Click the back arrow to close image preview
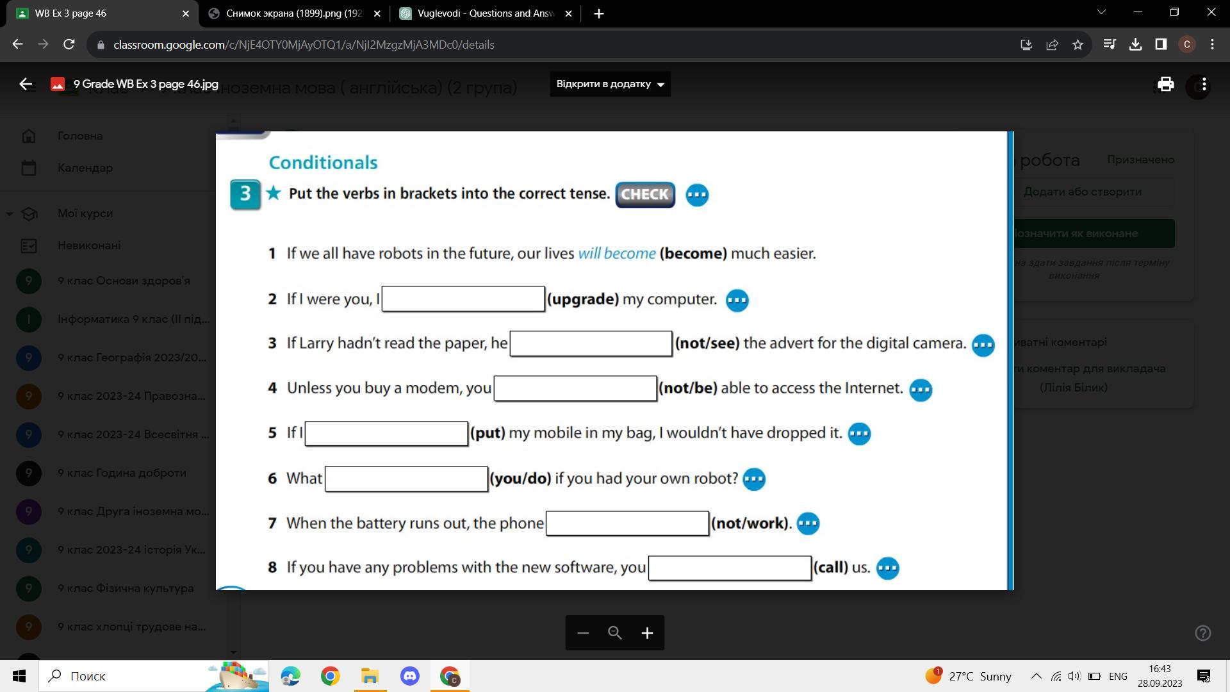This screenshot has width=1230, height=692. click(x=26, y=84)
